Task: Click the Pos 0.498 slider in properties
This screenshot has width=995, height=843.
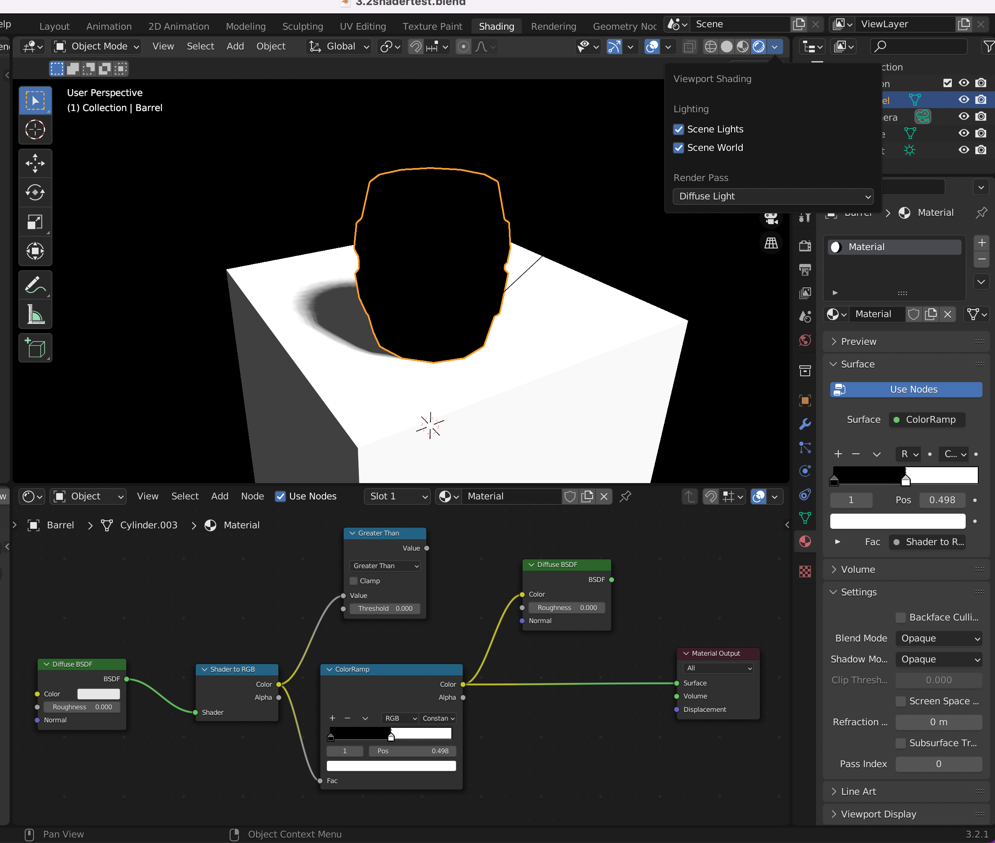Action: [x=942, y=500]
